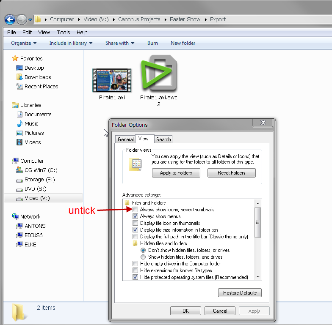Screen dimensions: 332x325
Task: Switch to the General tab
Action: coord(125,139)
